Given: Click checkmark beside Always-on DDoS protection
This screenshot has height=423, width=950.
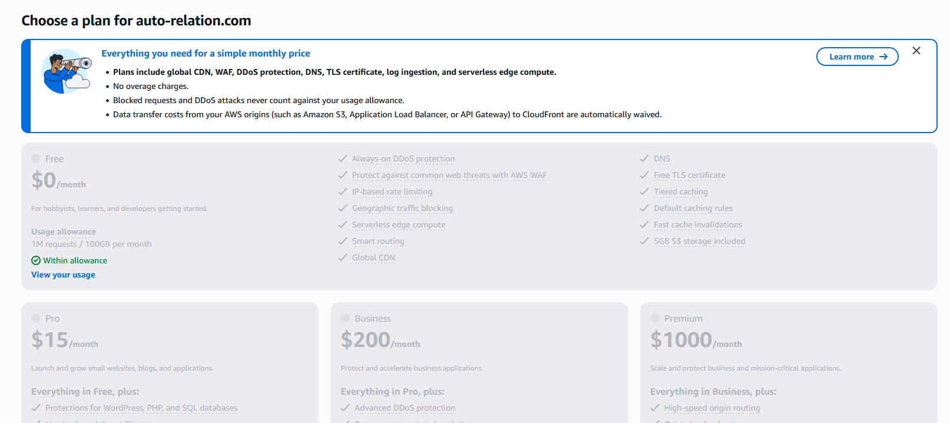Looking at the screenshot, I should click(343, 158).
